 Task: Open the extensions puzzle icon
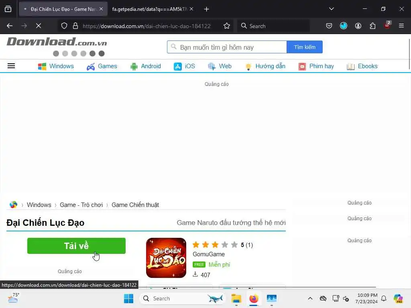372,26
